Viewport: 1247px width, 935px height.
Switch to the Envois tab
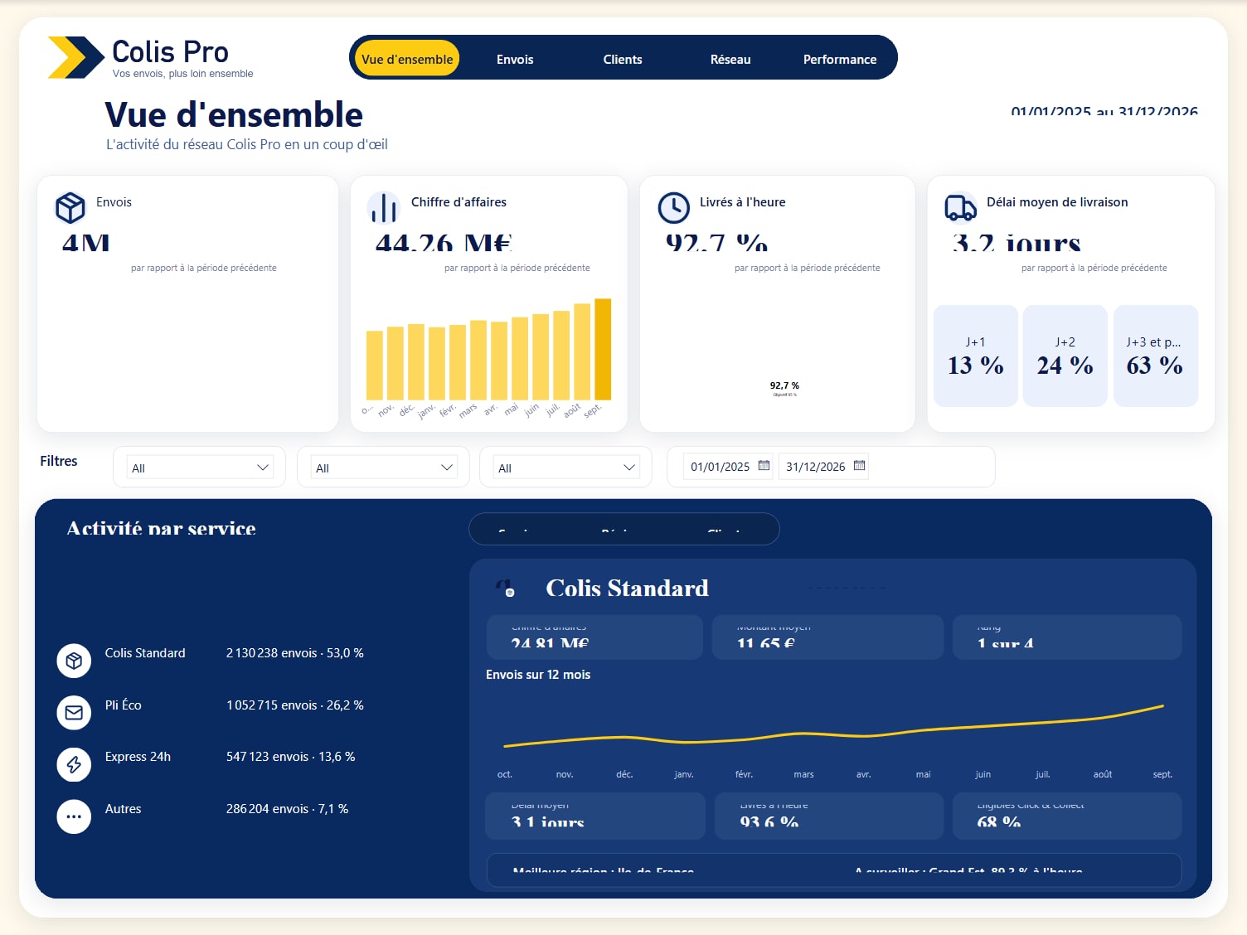[x=515, y=59]
